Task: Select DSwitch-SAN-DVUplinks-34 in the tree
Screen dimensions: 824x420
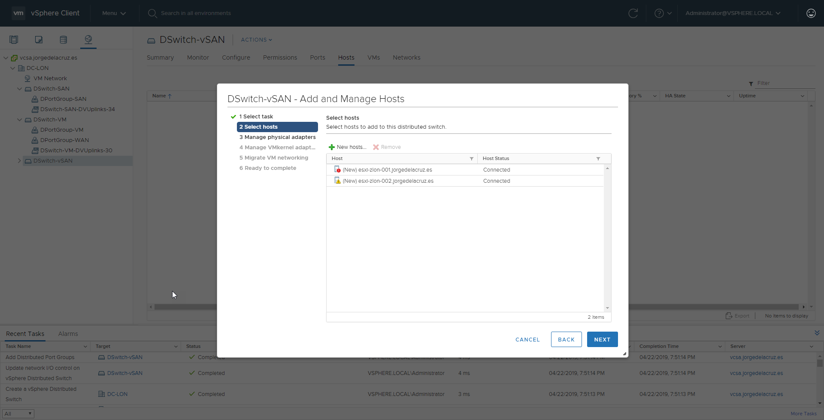Action: click(78, 109)
